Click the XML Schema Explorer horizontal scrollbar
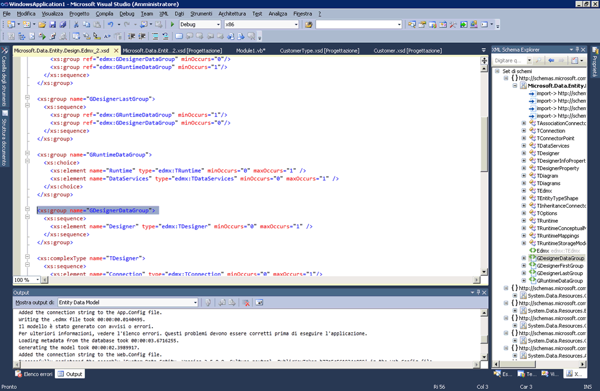Screen dimensions: 600x391 tap(539, 364)
